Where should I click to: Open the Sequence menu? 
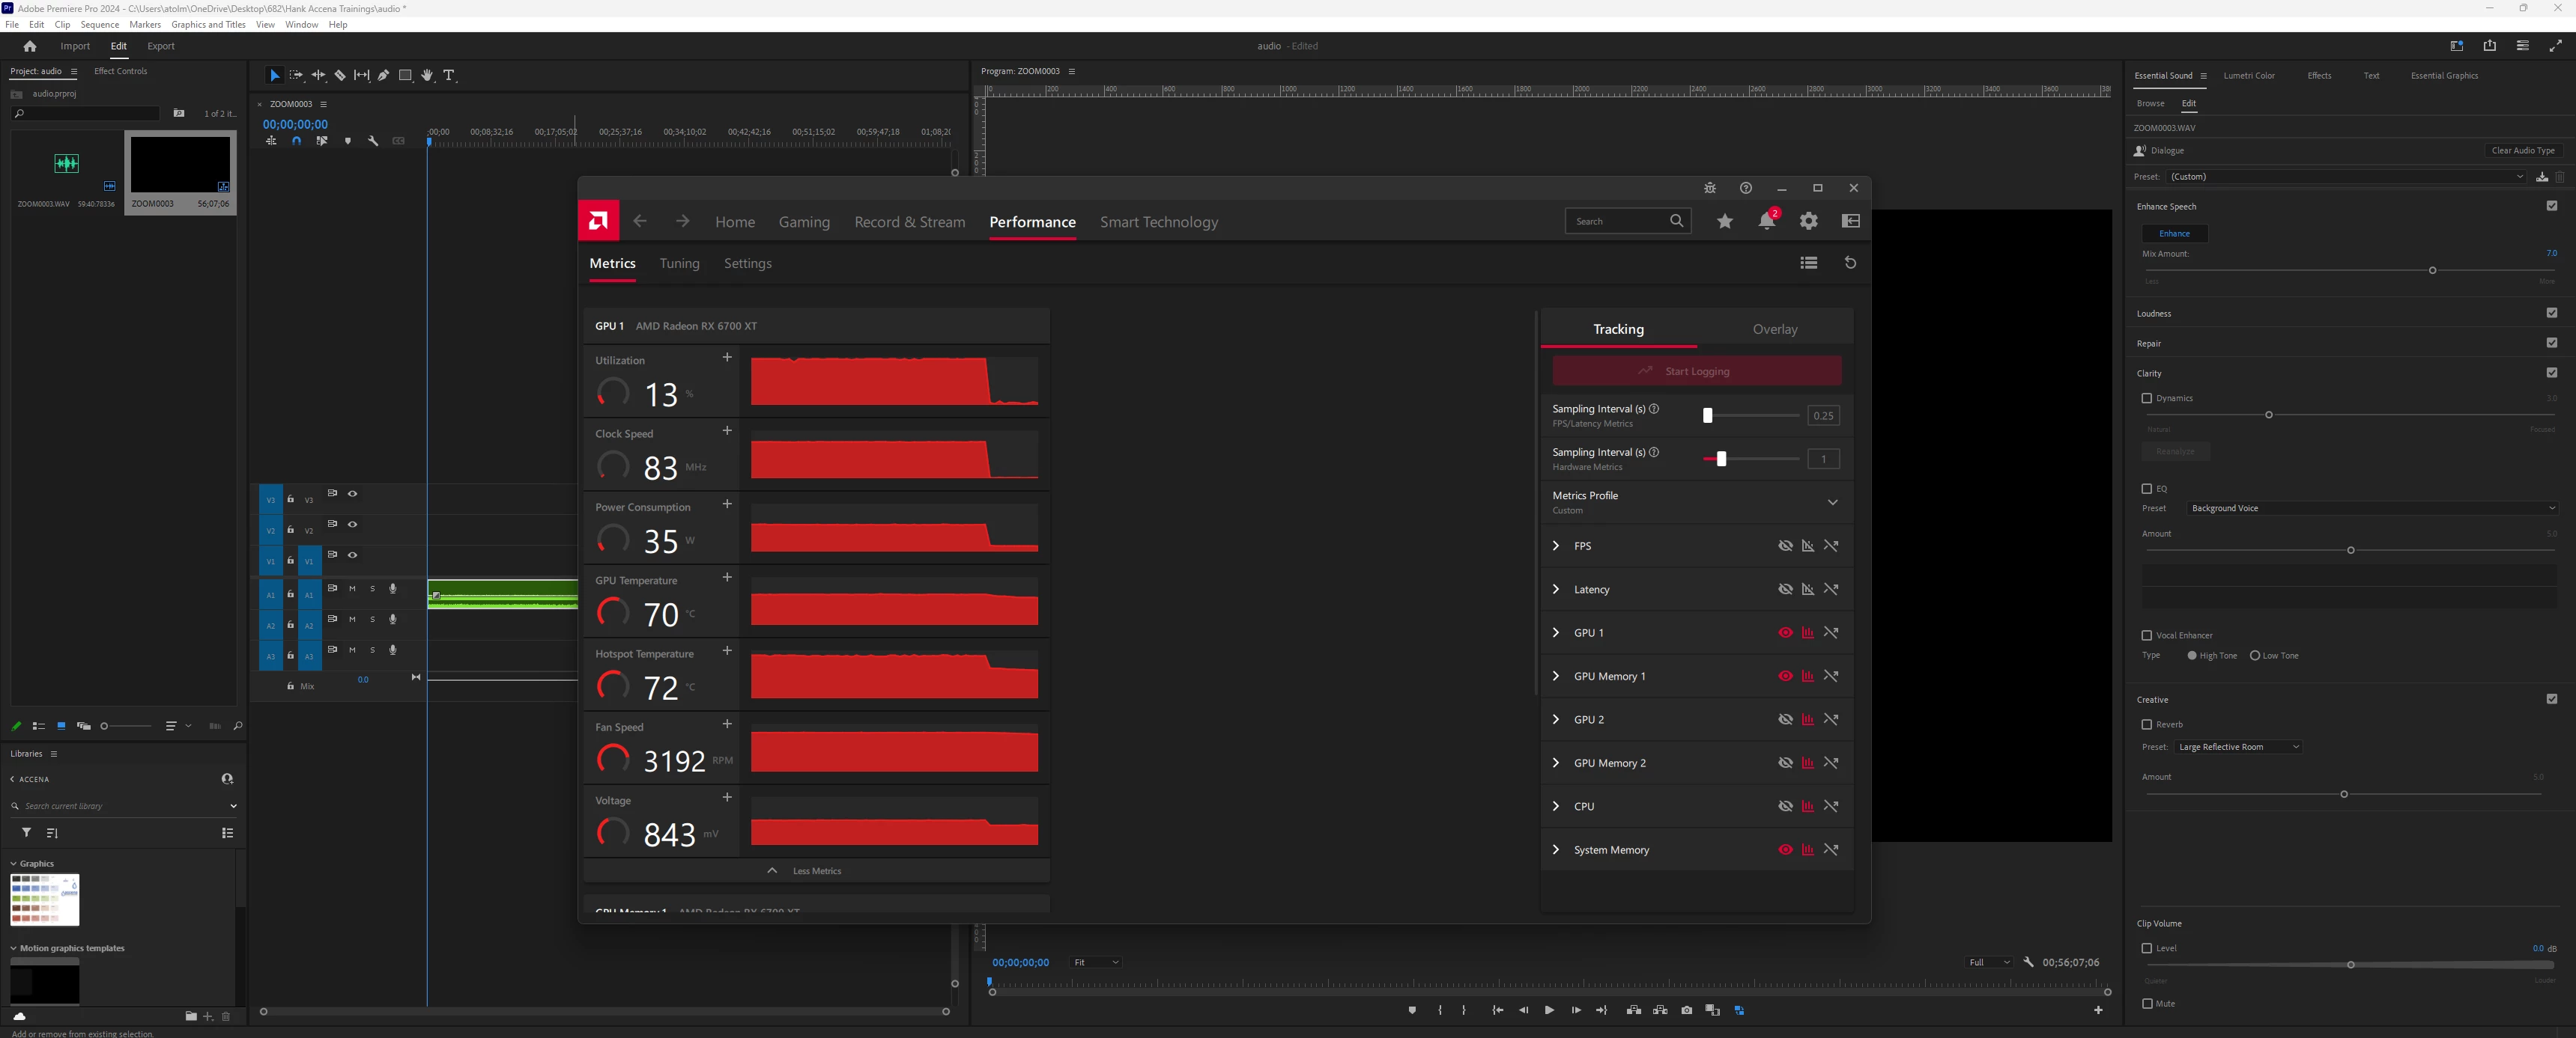[x=99, y=25]
